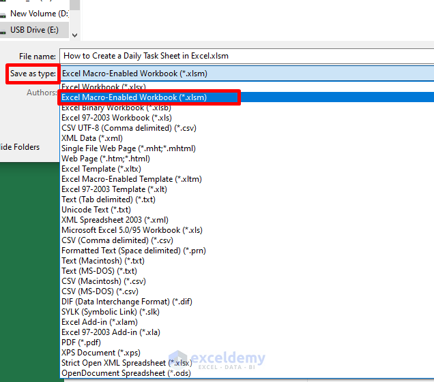Click the USB Drive (E:) drive icon
This screenshot has width=434, height=382.
pos(3,31)
